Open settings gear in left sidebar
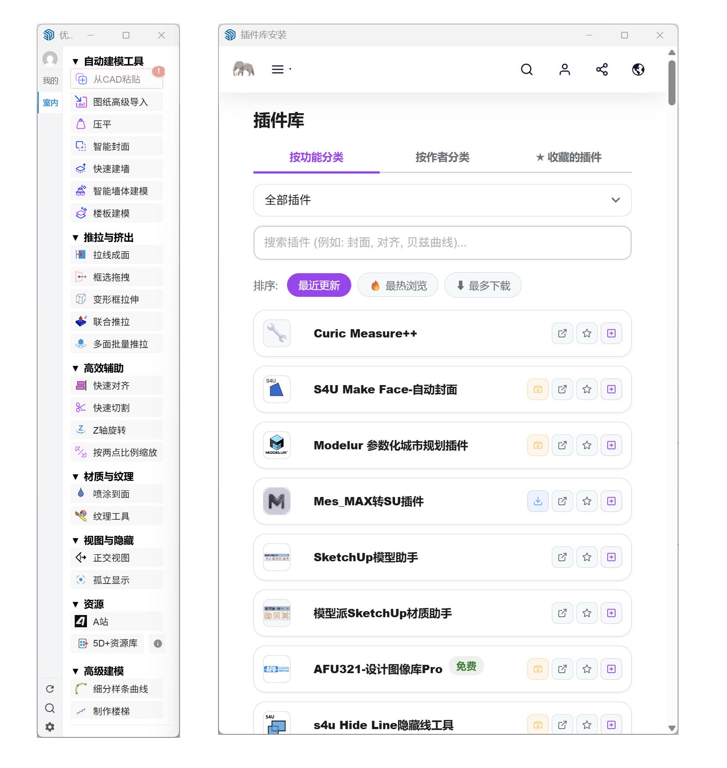 50,727
